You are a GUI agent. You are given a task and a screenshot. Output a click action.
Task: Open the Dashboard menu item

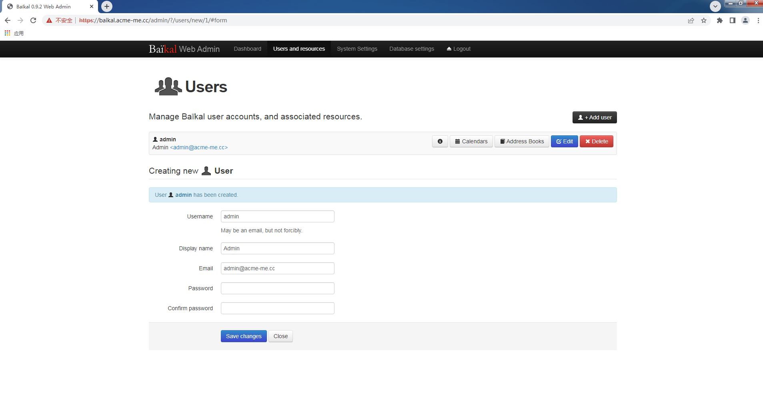tap(247, 49)
